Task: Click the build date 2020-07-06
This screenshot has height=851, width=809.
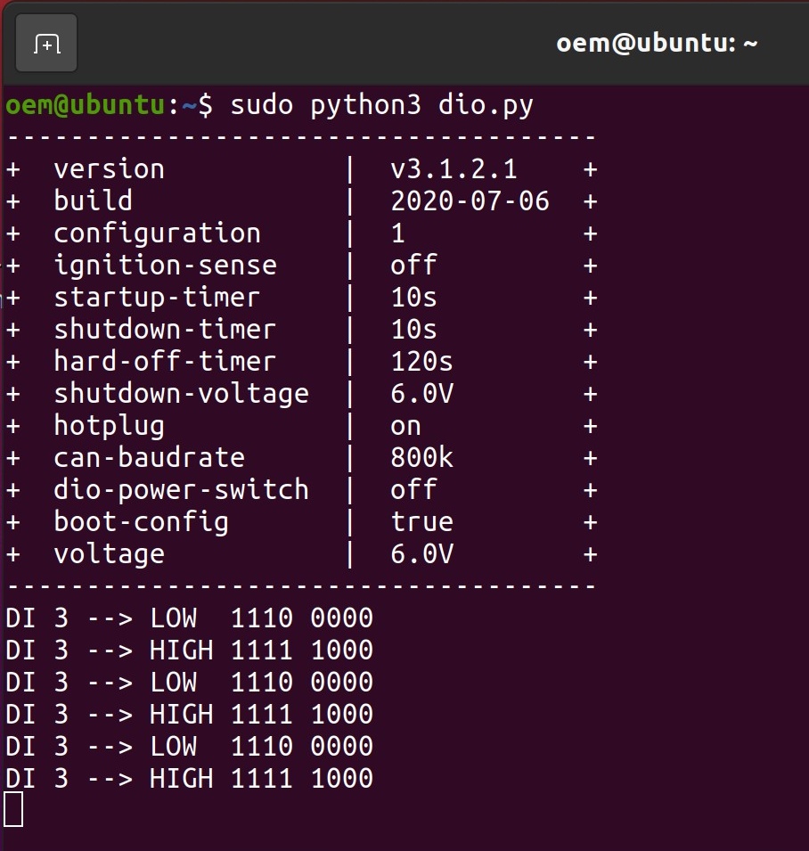Action: (470, 201)
